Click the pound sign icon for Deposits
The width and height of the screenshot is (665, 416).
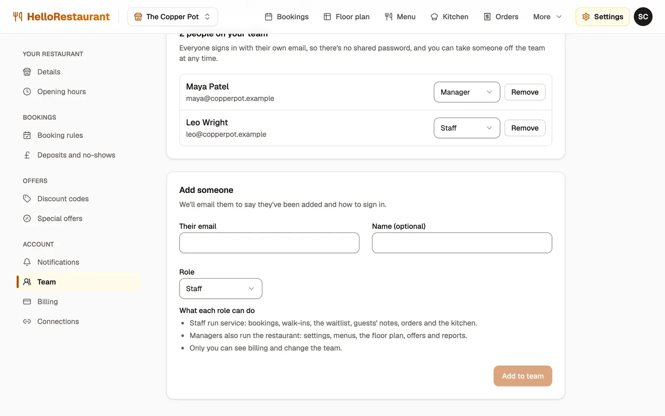point(27,155)
